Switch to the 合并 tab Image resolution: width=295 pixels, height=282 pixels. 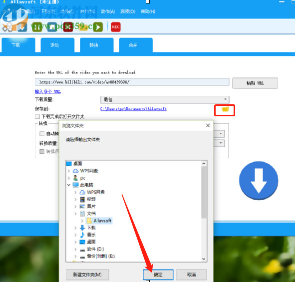tap(136, 45)
